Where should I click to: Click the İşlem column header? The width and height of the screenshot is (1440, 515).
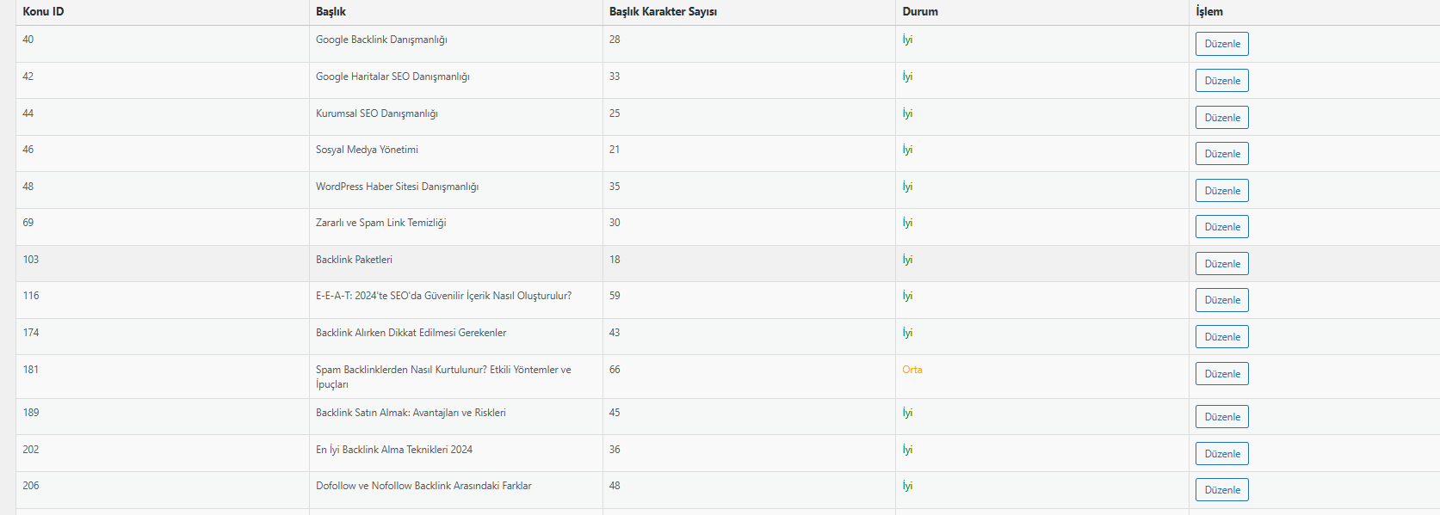(x=1209, y=11)
